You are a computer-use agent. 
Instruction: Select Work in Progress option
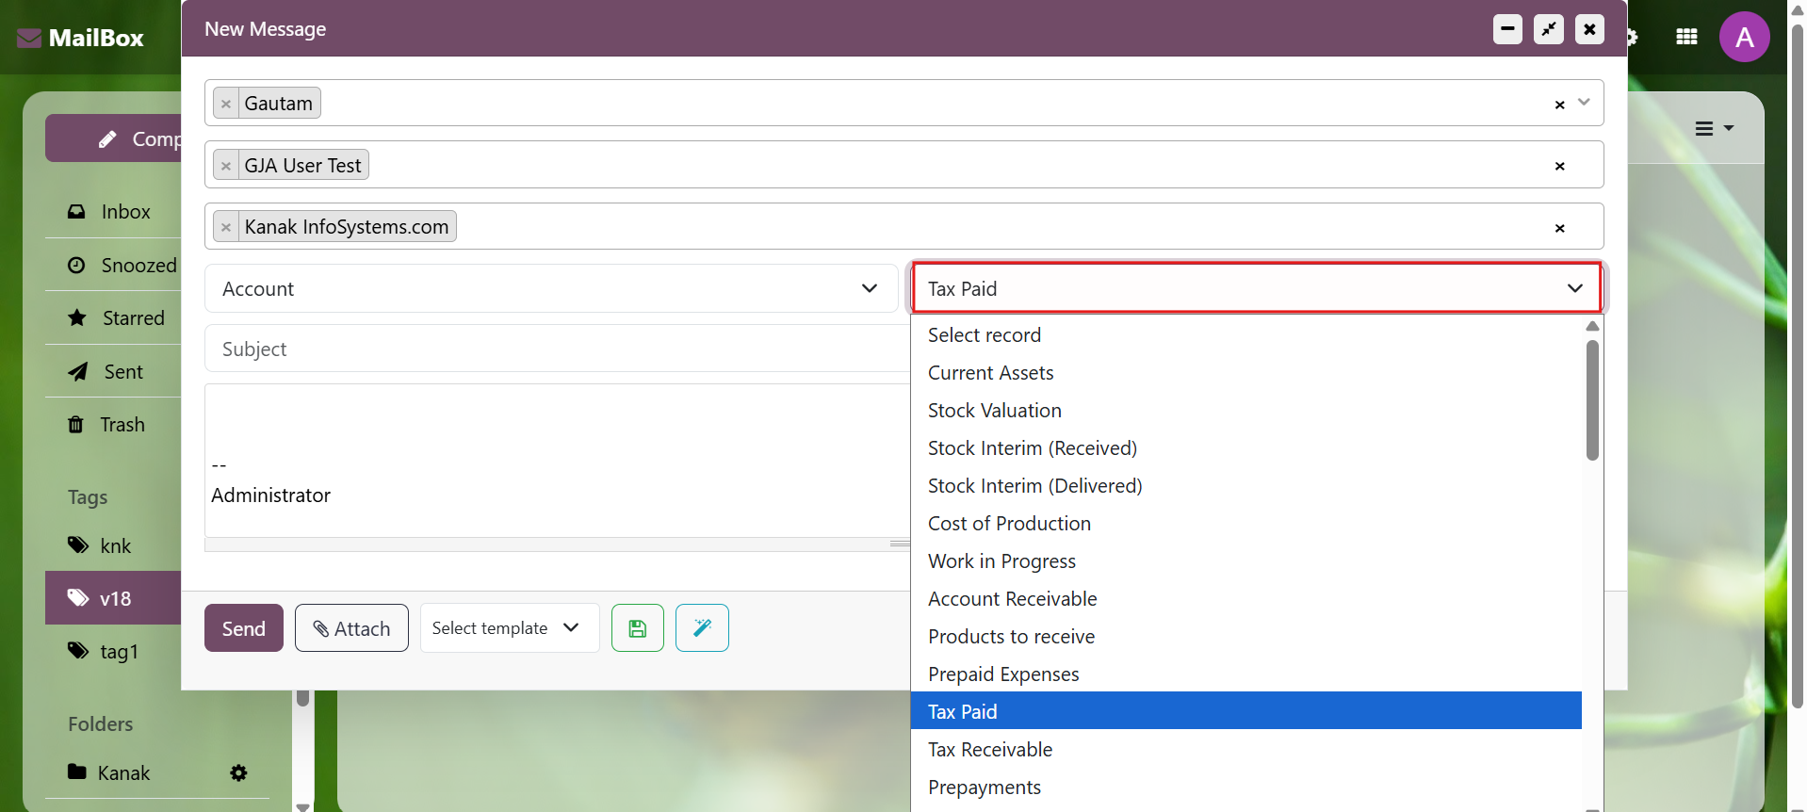[1246, 561]
